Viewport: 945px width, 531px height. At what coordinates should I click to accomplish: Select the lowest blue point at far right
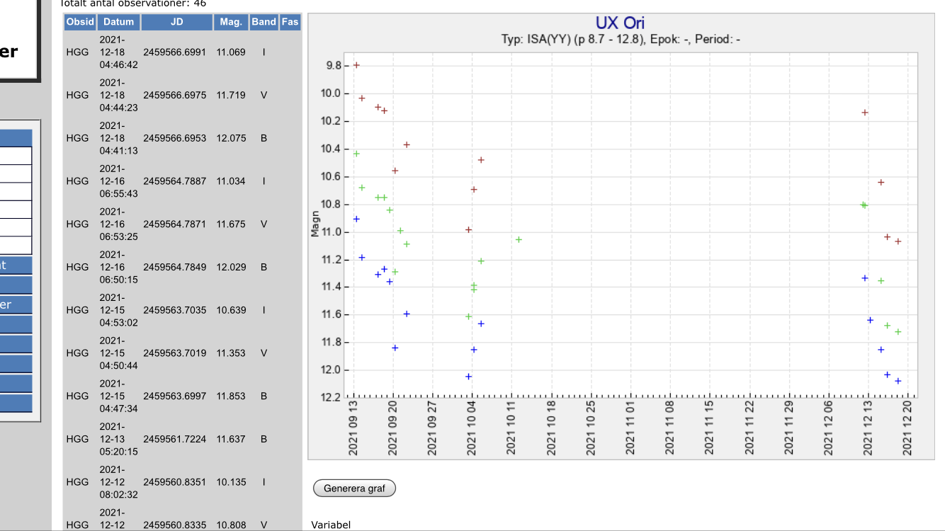pyautogui.click(x=898, y=381)
